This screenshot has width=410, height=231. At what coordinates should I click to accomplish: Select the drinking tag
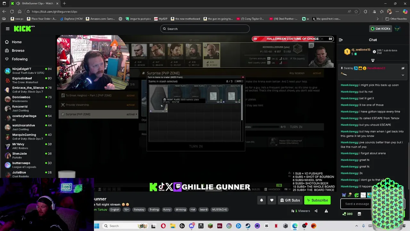pyautogui.click(x=181, y=210)
